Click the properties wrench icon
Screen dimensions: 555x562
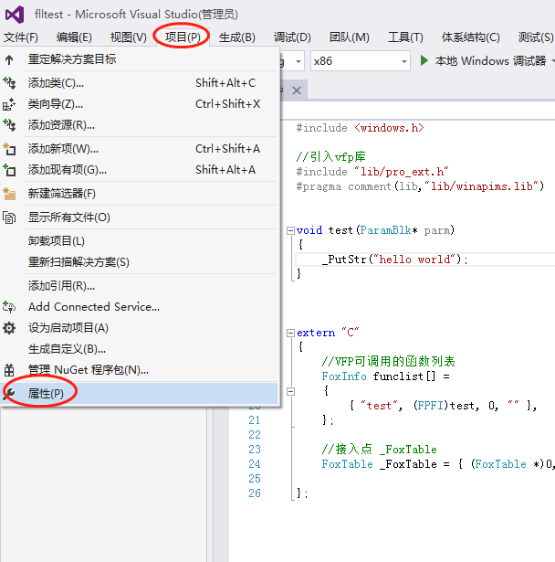coord(9,394)
